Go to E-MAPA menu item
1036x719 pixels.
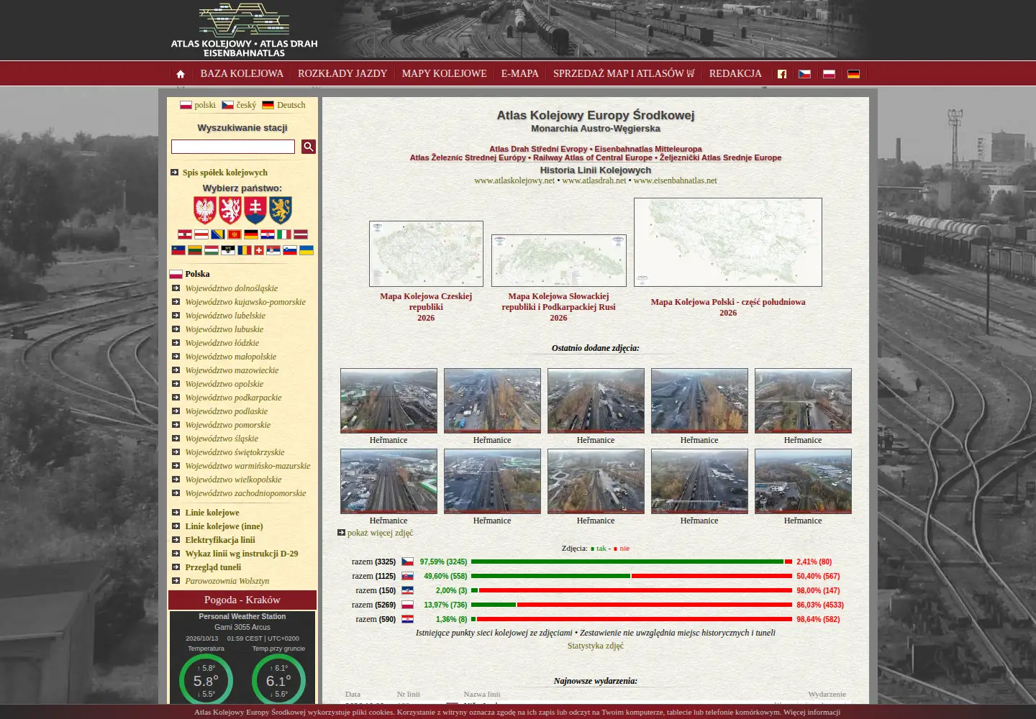pos(520,73)
